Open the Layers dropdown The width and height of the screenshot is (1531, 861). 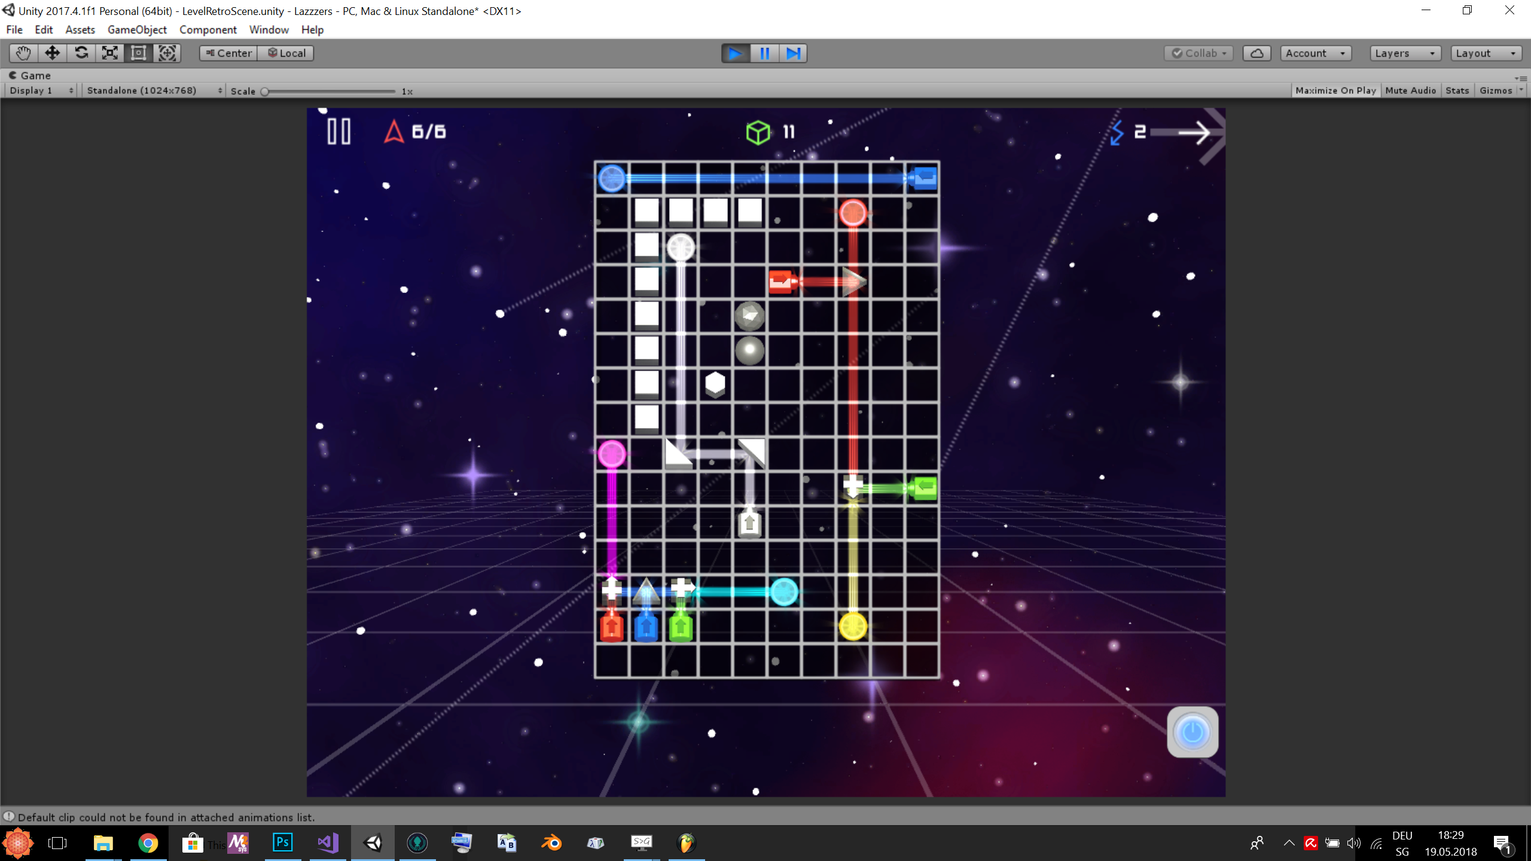1404,53
